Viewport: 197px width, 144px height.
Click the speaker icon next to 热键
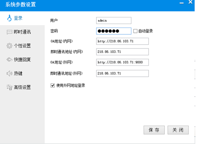[10, 73]
